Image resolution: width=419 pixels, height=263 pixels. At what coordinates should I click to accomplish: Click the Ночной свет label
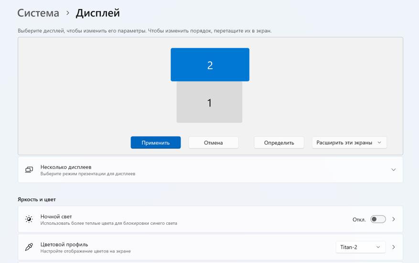(56, 217)
